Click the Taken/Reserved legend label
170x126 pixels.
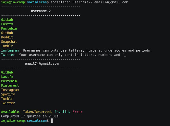(x=37, y=112)
